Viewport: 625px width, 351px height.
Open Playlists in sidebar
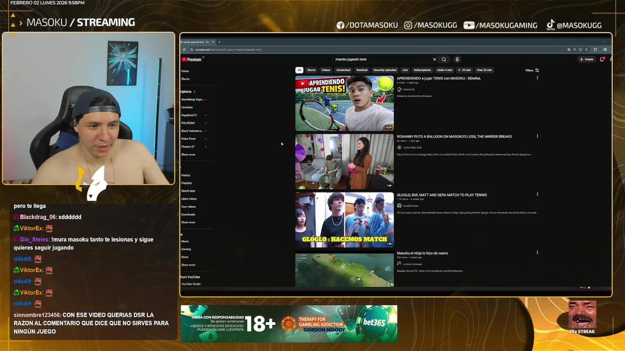click(x=187, y=183)
